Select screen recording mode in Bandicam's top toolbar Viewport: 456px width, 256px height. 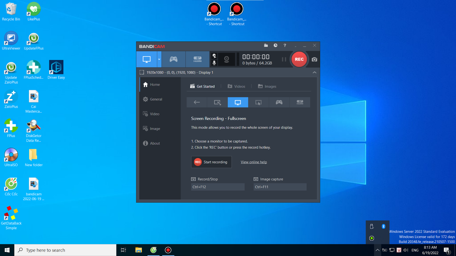(147, 59)
